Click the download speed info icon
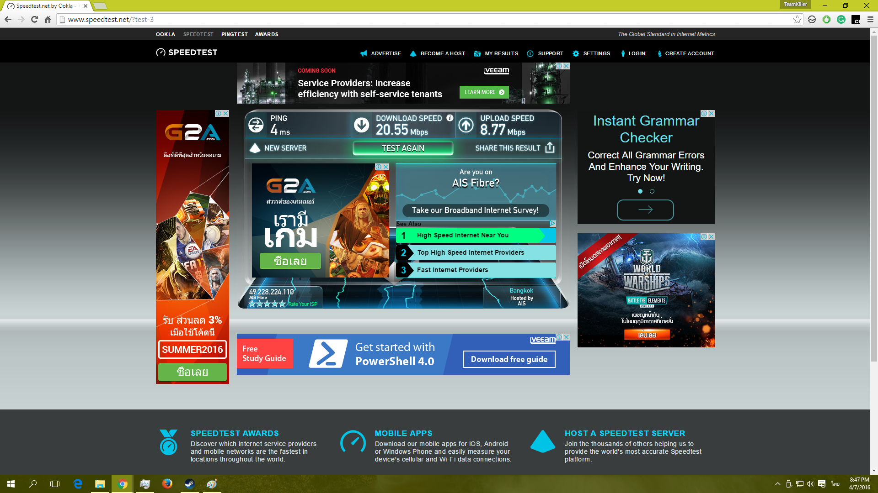Screen dimensions: 878x493 pyautogui.click(x=450, y=118)
